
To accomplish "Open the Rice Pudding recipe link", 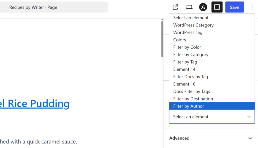I will (35, 103).
